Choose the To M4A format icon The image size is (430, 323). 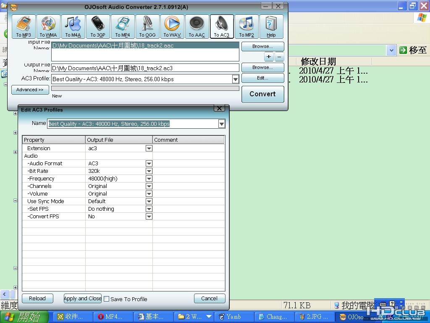coord(73,26)
